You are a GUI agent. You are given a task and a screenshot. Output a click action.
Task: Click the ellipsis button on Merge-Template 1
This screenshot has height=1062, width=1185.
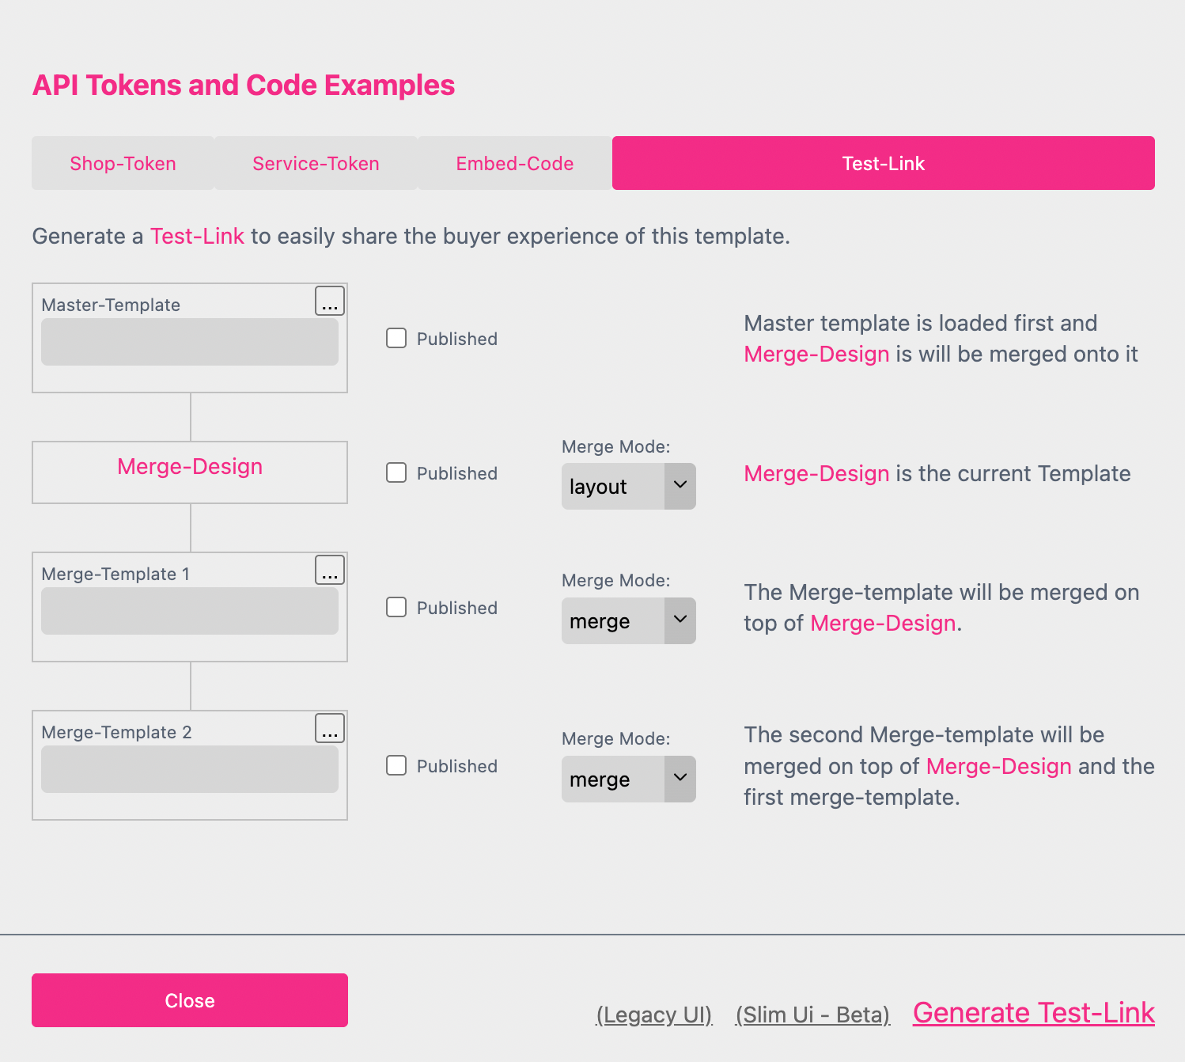pos(330,570)
